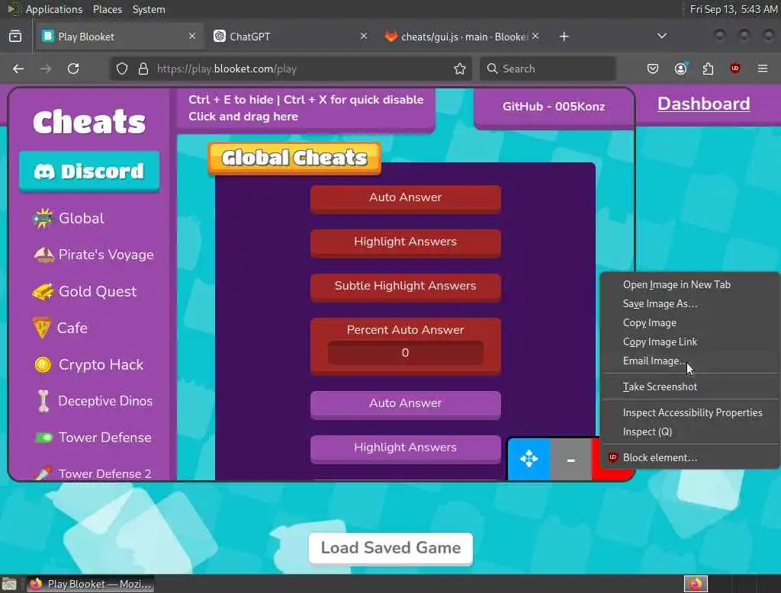Choose Copy Image Link
Image resolution: width=781 pixels, height=593 pixels.
(689, 341)
